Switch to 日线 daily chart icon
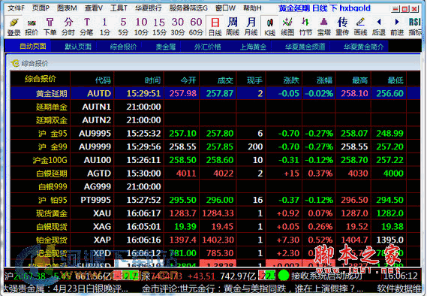427x296 pixels. 215,27
